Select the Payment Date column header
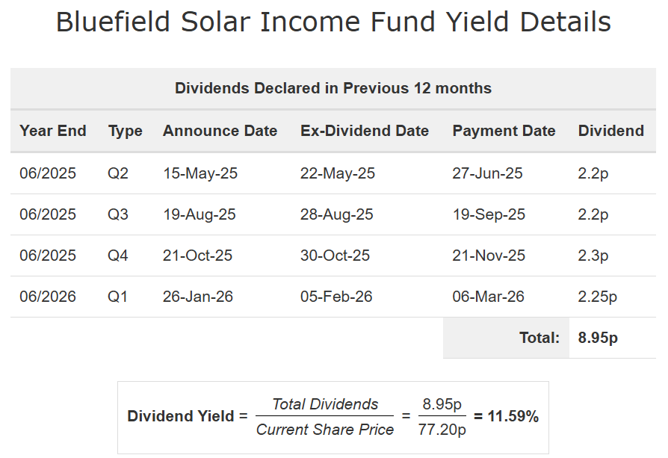 (x=504, y=131)
